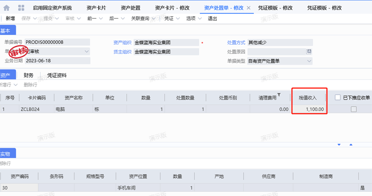Toggle 已下推应收单 checkbox in row 1
The height and width of the screenshot is (196, 372).
(354, 109)
